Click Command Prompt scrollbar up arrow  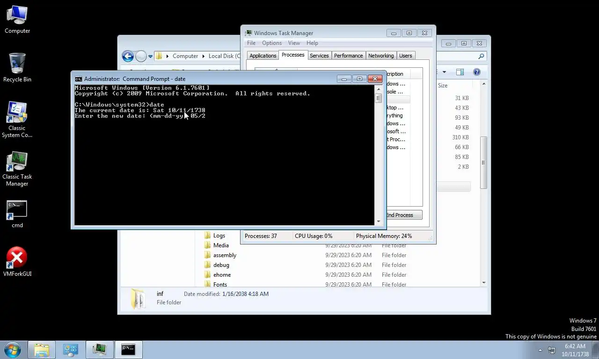[x=378, y=89]
